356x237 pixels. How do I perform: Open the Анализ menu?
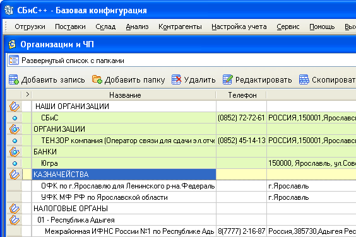point(137,26)
